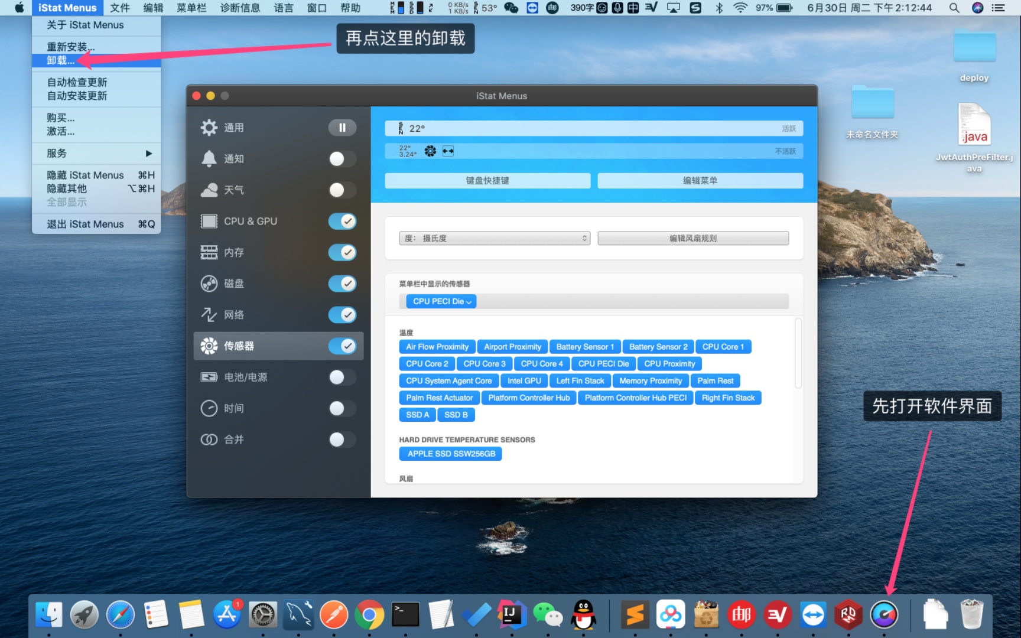Turn off the 传感器 toggle
Screen dimensions: 1021x638
pyautogui.click(x=342, y=346)
